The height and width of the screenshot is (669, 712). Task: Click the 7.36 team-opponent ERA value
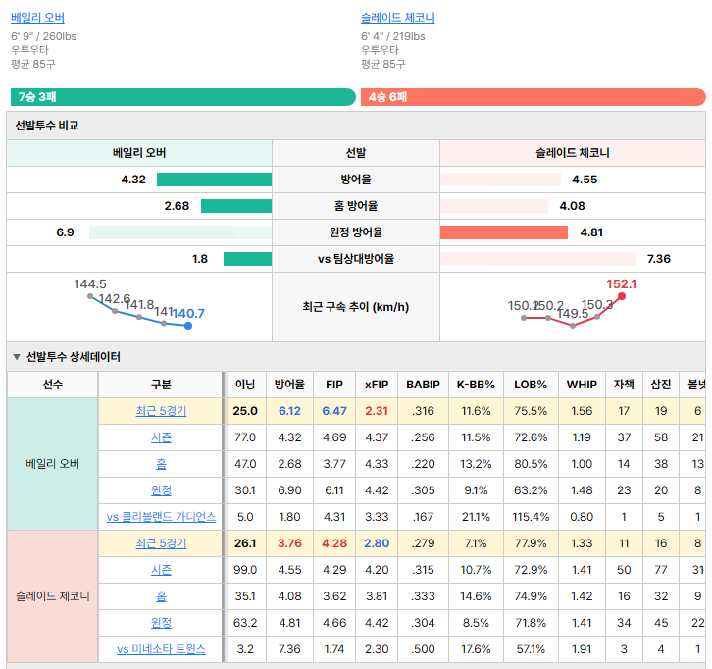pos(659,259)
